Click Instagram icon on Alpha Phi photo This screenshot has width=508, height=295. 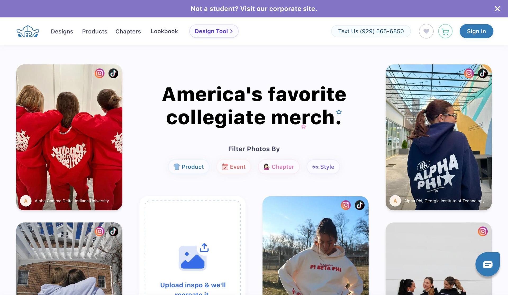[x=469, y=73]
